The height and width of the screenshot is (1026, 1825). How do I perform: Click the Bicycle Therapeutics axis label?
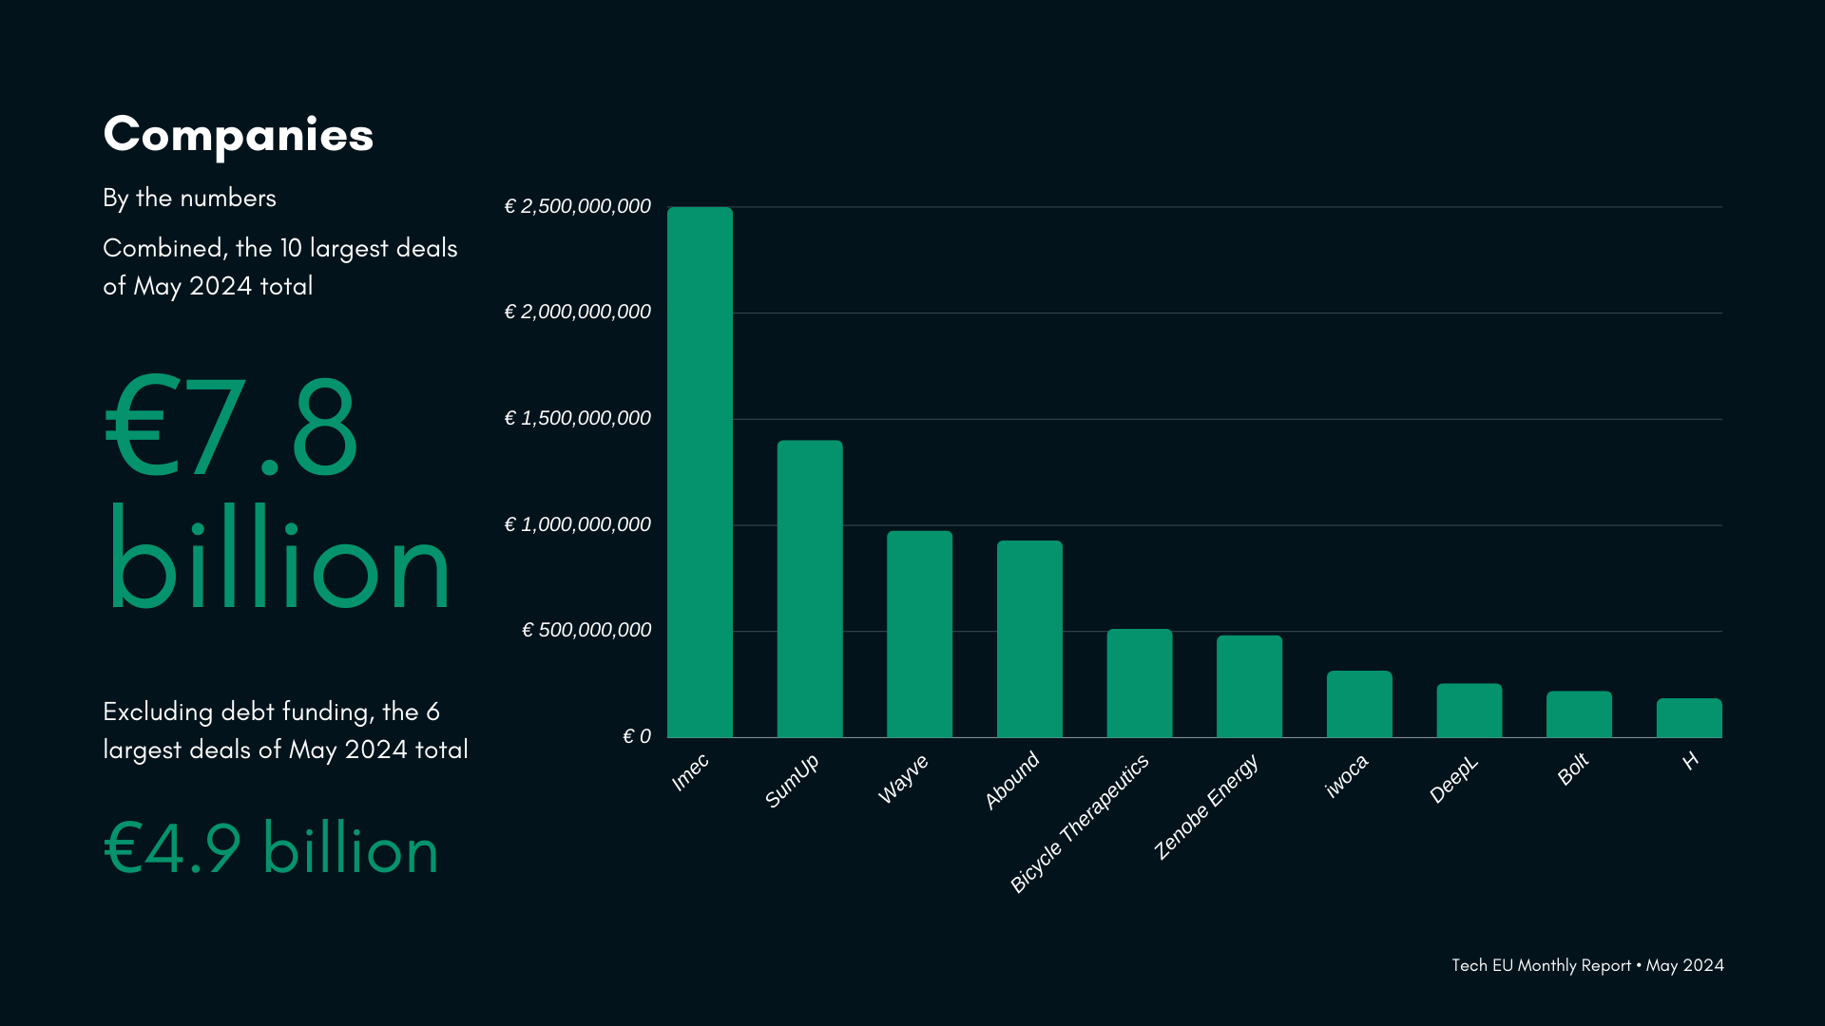click(1080, 823)
